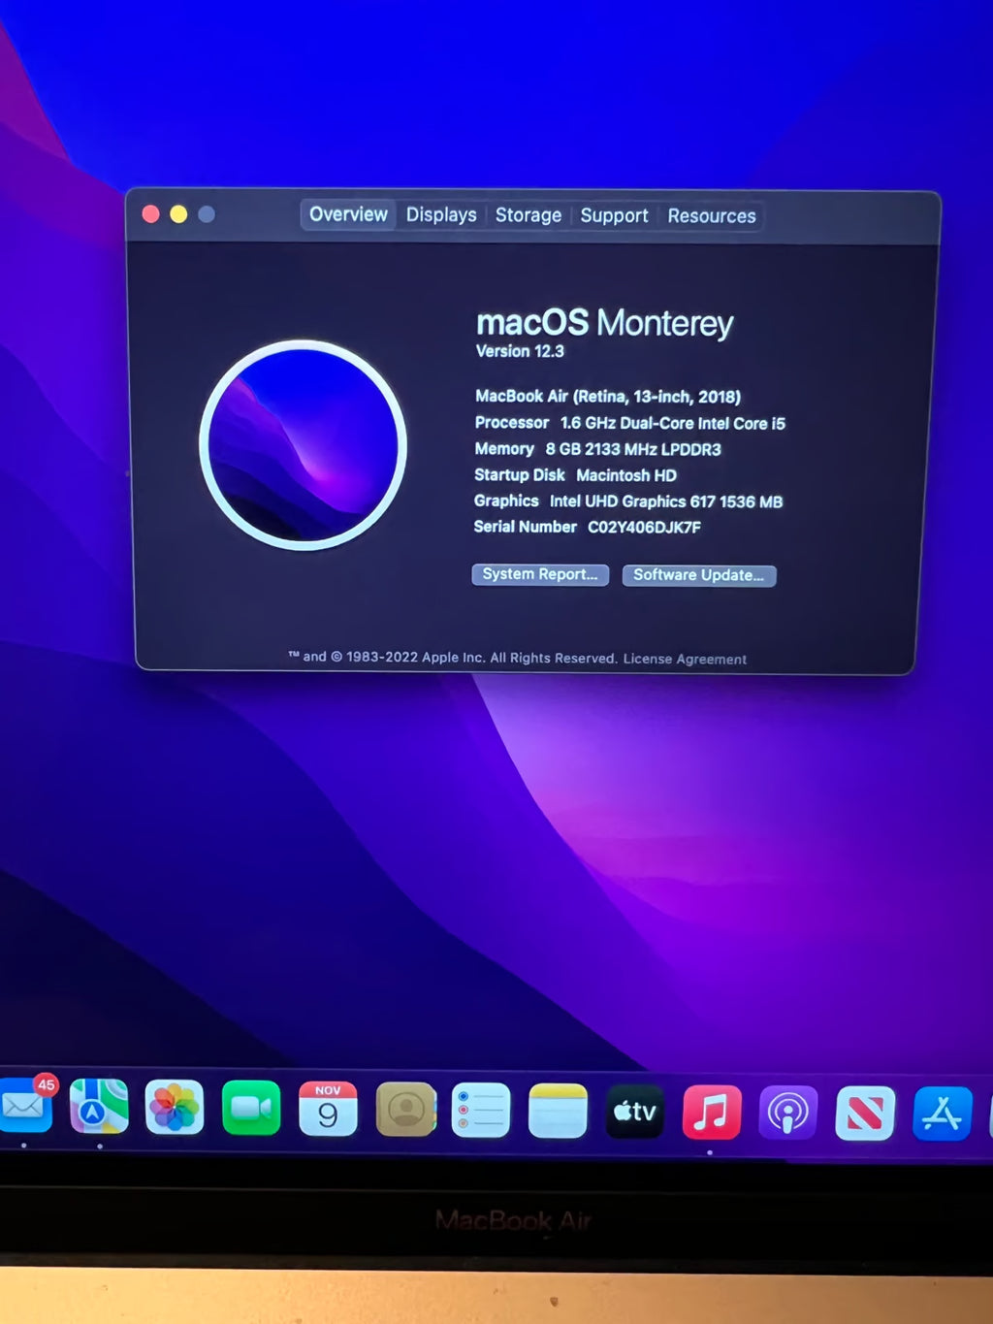Launch Reminders from the Dock
The height and width of the screenshot is (1324, 993).
481,1111
